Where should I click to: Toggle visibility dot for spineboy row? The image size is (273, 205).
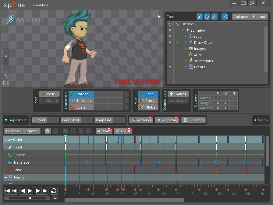tap(170, 30)
